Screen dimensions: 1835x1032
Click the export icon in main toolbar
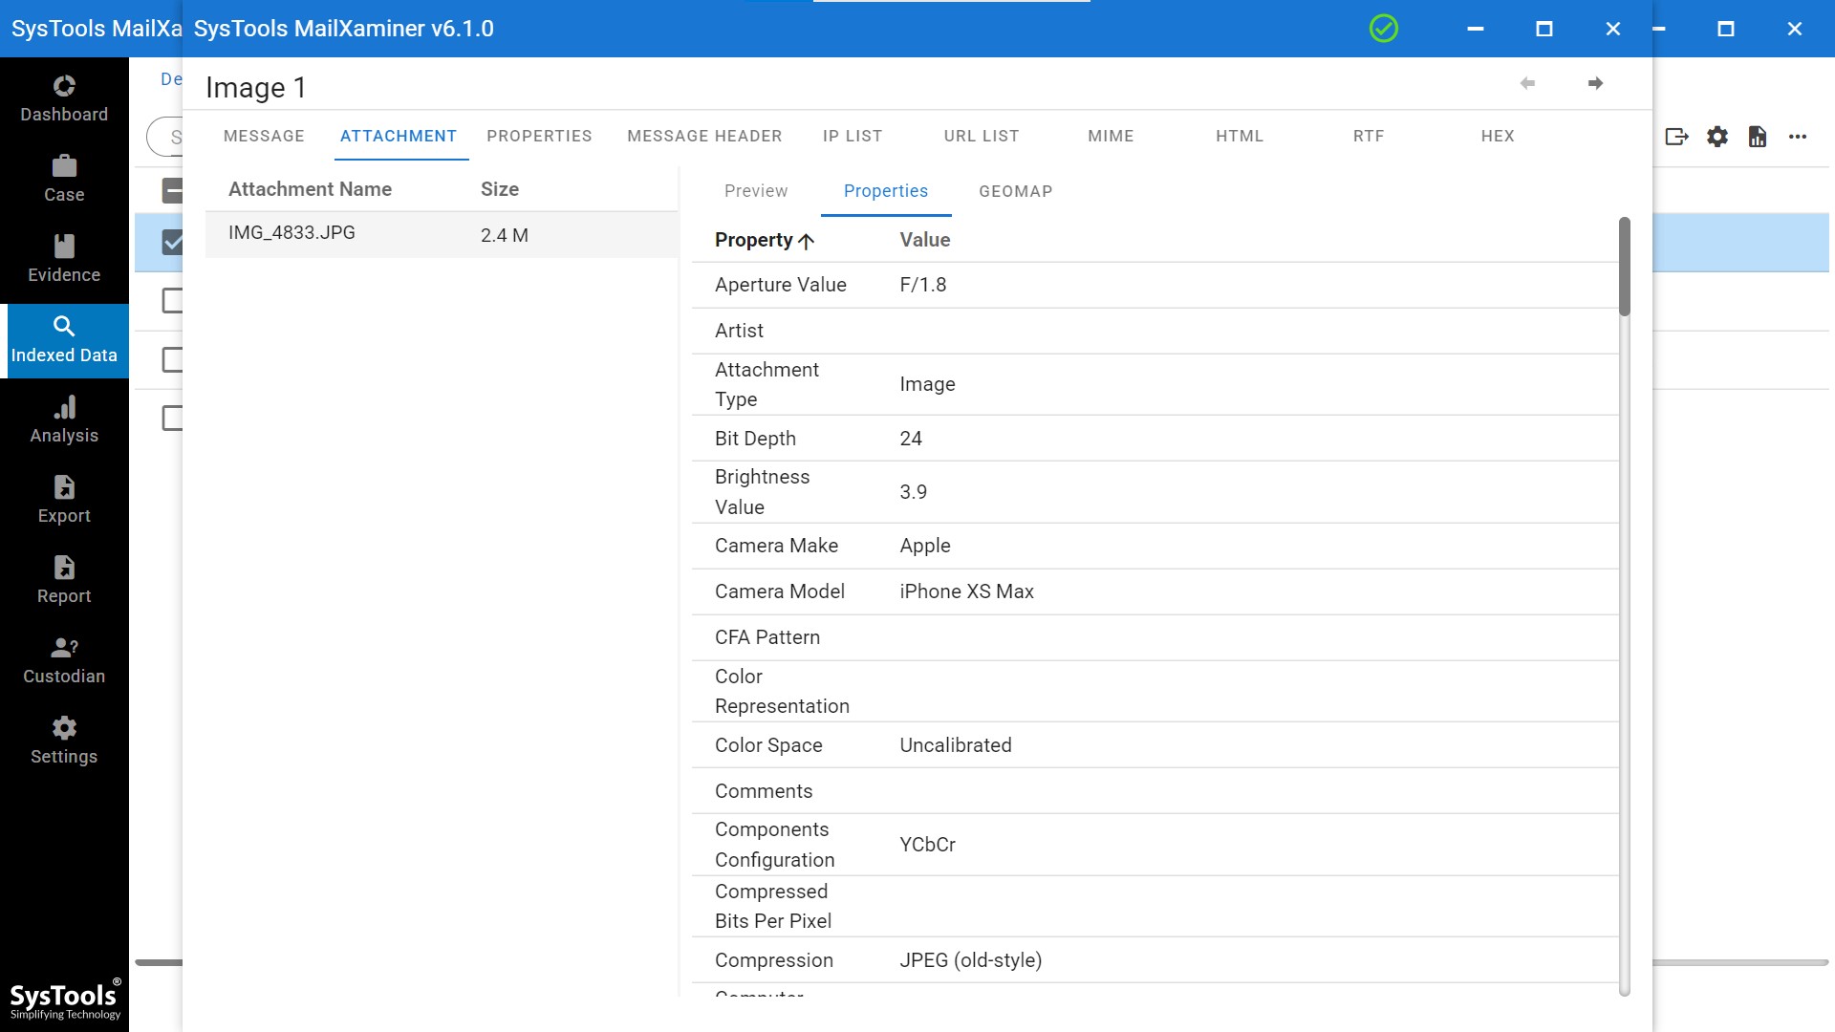tap(1677, 137)
